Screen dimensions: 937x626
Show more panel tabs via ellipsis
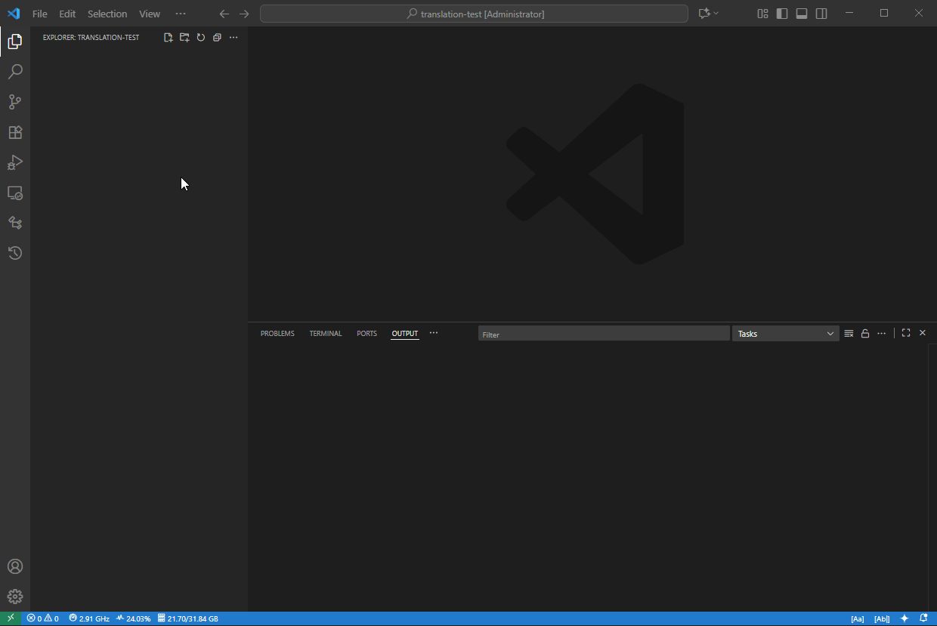434,333
